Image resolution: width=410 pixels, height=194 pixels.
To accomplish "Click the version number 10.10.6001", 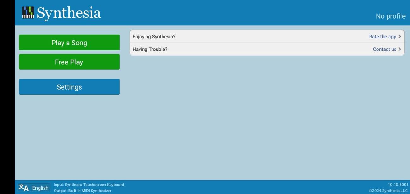I will click(x=398, y=185).
